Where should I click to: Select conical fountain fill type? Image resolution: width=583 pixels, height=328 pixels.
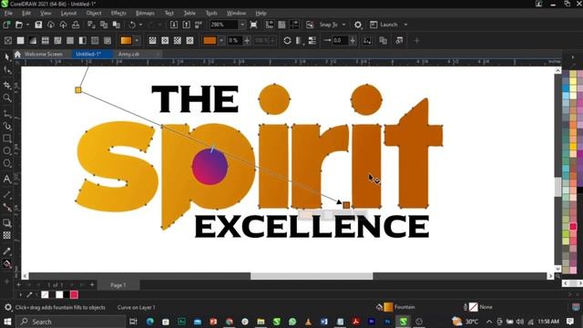click(x=178, y=40)
